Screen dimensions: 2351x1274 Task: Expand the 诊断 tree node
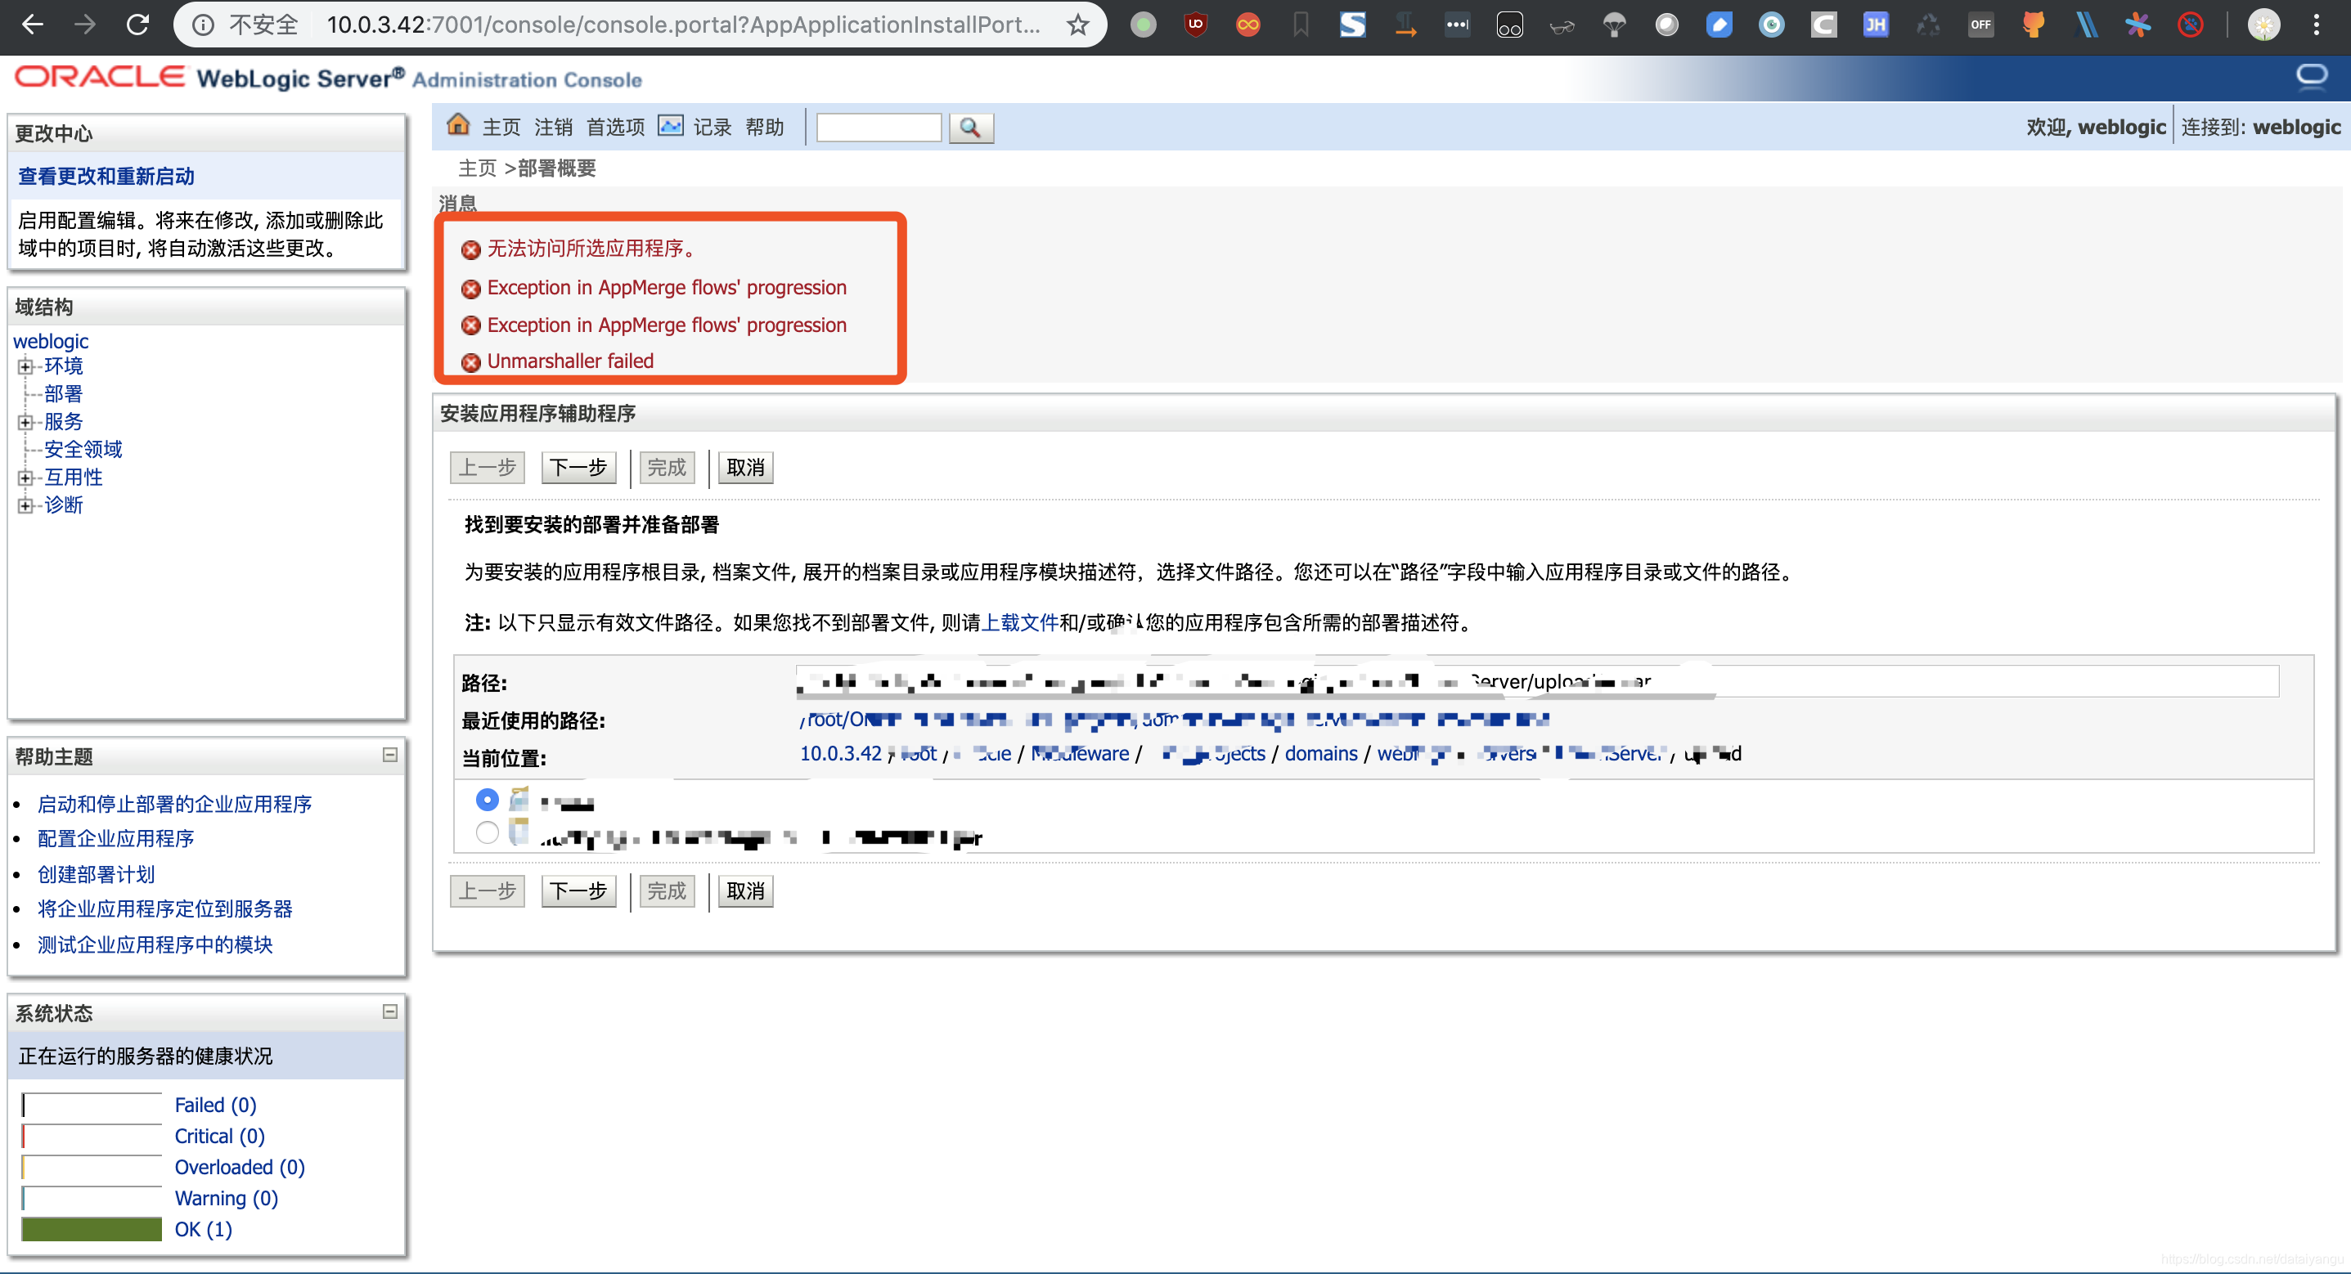(x=25, y=505)
